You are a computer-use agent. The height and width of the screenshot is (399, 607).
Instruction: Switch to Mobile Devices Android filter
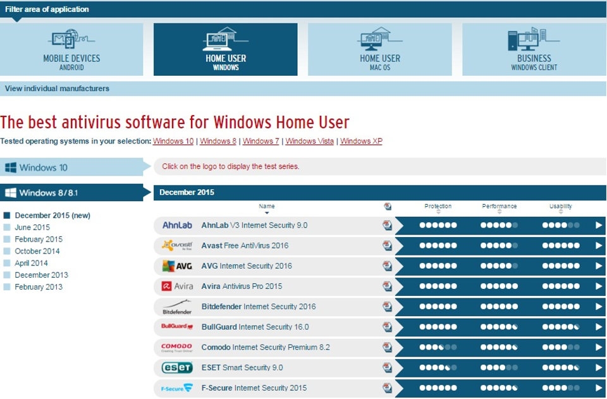click(71, 49)
